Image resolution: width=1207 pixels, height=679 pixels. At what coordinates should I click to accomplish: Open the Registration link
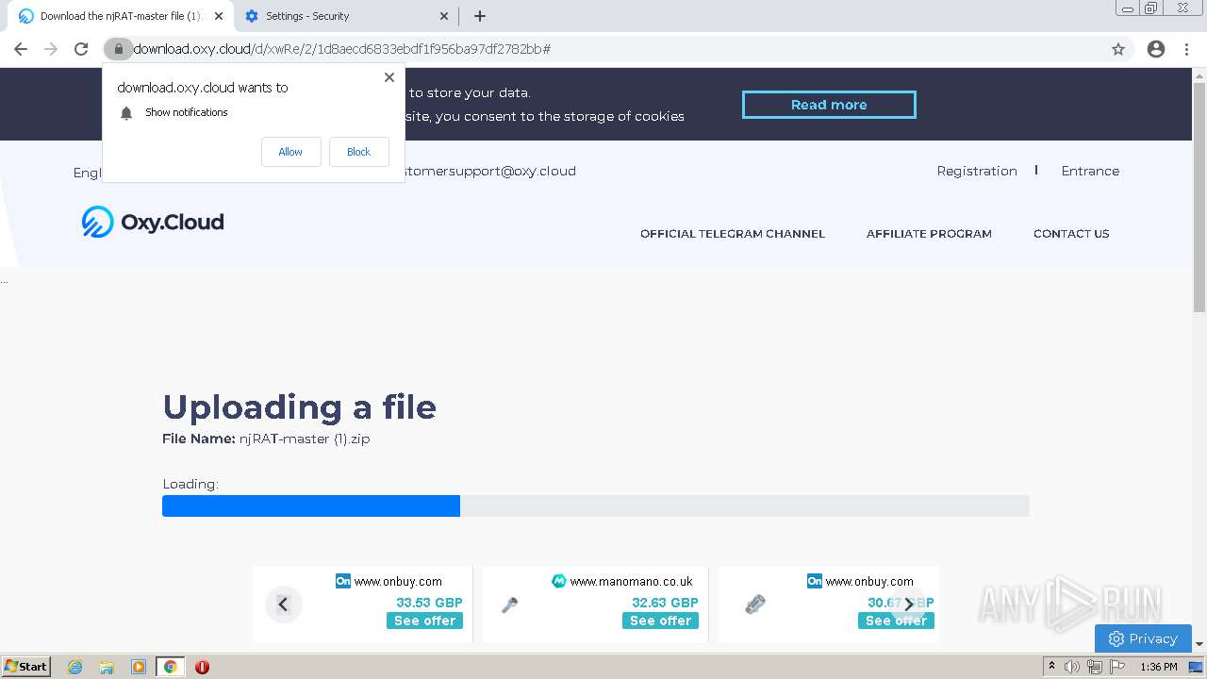coord(977,171)
